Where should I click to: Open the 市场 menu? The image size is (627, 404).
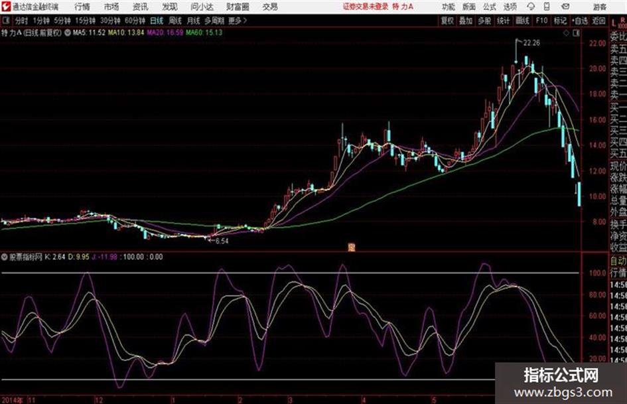[111, 7]
